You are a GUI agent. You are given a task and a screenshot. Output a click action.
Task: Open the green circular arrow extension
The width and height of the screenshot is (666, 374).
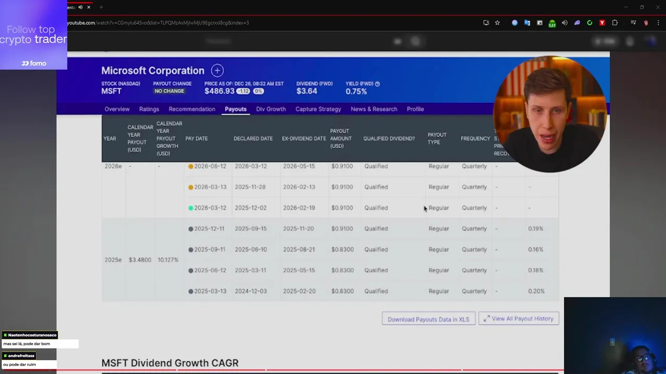[590, 23]
